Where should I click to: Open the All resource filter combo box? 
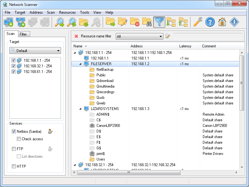139,36
